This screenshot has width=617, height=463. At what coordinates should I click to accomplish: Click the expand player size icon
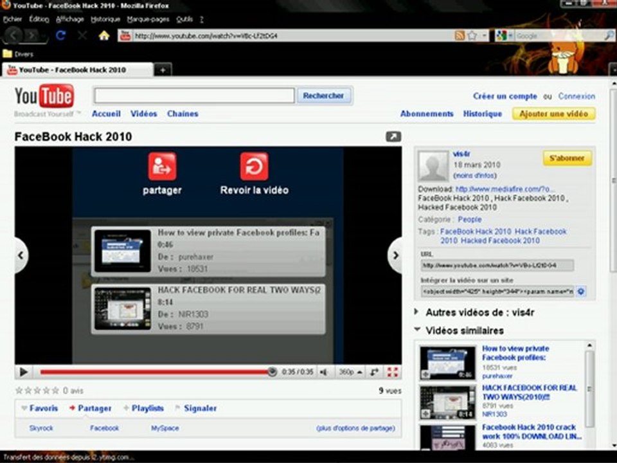click(374, 372)
